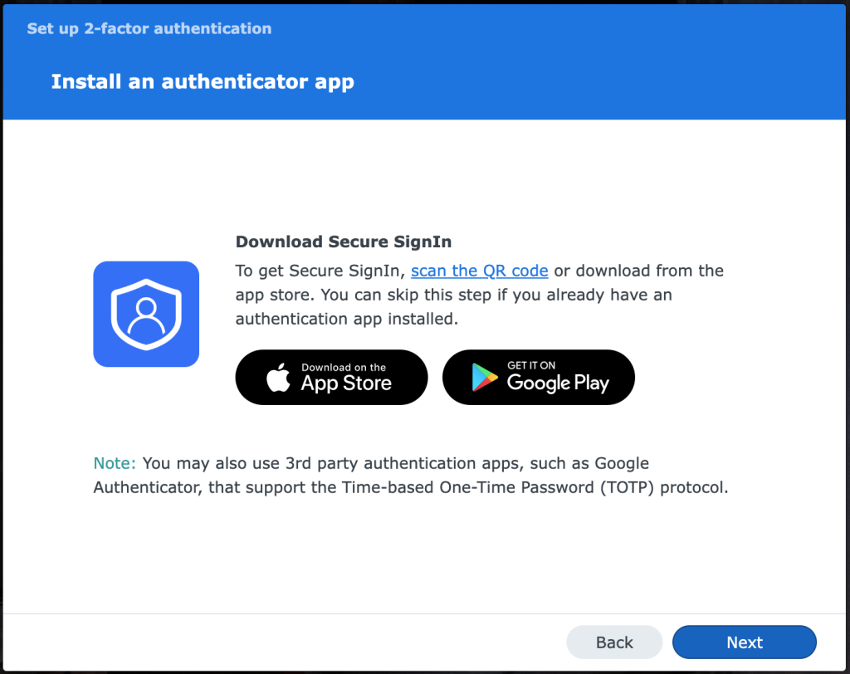
Task: Click the Apple logo on App Store badge
Action: click(x=278, y=378)
